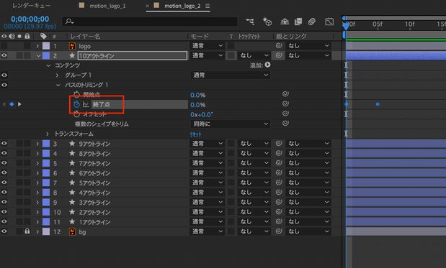
Task: Click the 終了点 value 0.0%
Action: click(x=198, y=105)
